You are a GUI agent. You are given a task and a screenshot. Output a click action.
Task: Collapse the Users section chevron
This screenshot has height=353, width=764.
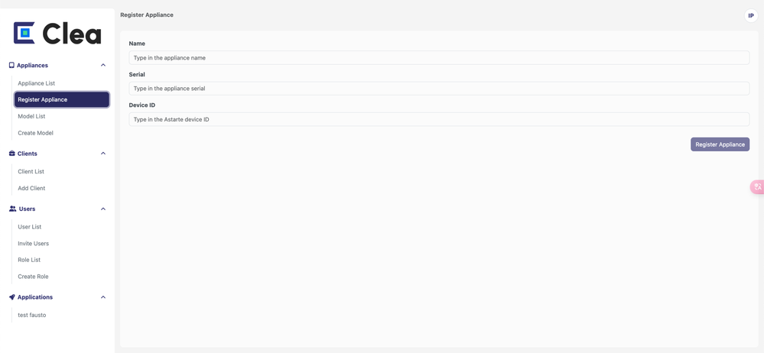pos(103,209)
